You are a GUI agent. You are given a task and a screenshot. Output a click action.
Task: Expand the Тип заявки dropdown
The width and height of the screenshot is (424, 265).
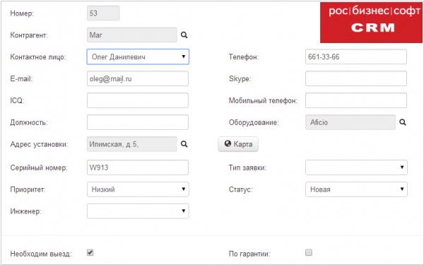click(x=356, y=167)
